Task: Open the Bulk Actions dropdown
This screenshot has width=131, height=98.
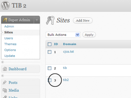Action: (63, 35)
